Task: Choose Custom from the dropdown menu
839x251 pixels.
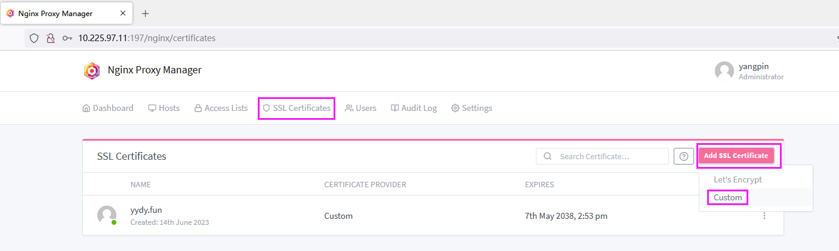Action: pyautogui.click(x=756, y=197)
